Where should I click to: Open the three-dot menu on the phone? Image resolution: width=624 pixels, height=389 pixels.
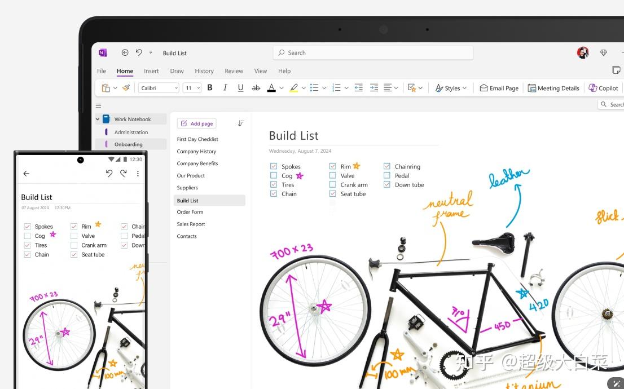[138, 174]
